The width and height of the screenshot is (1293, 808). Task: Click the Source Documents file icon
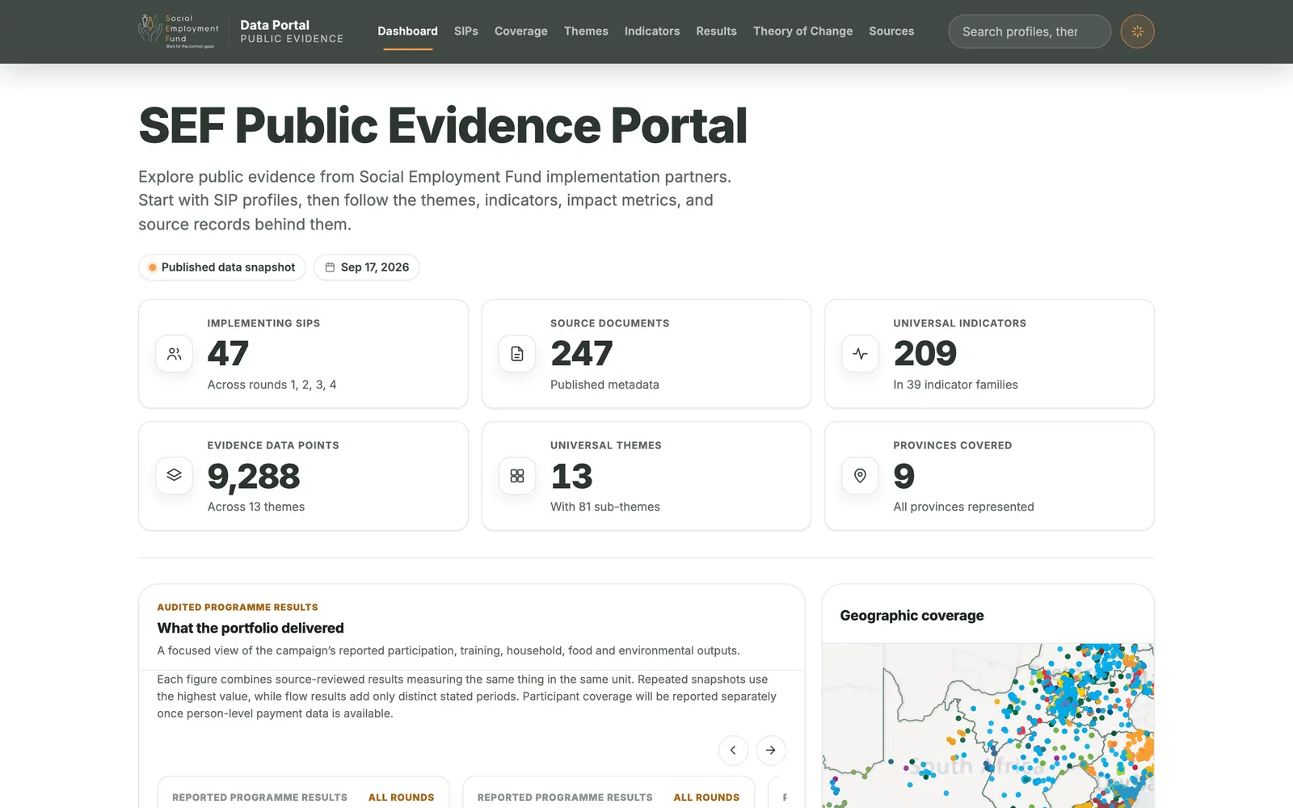517,354
